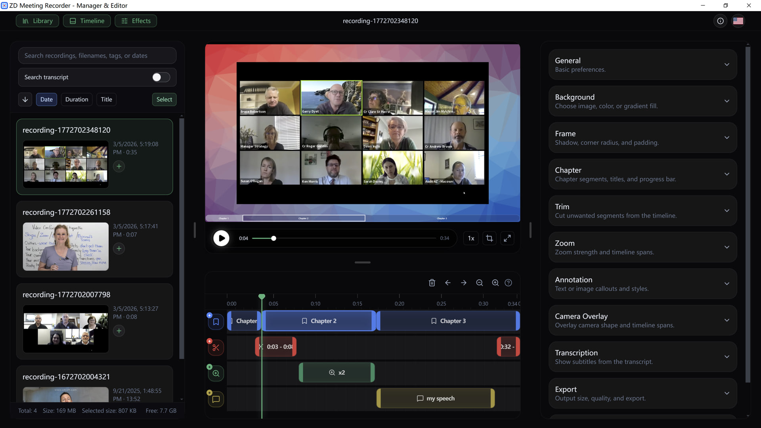Open the Effects tab

[136, 21]
